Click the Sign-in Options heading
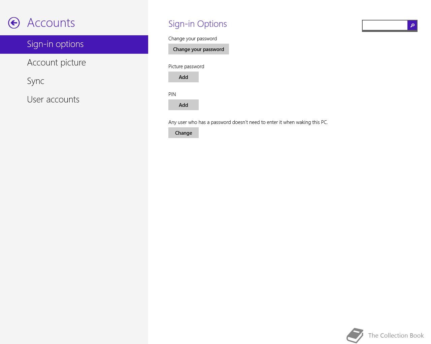 click(x=198, y=24)
